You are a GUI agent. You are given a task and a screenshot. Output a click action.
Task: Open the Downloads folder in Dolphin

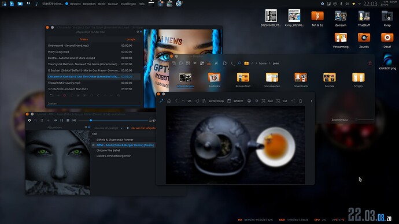pyautogui.click(x=301, y=80)
